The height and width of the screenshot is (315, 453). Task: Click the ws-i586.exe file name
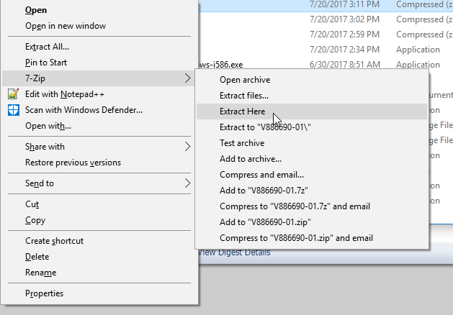coord(221,65)
